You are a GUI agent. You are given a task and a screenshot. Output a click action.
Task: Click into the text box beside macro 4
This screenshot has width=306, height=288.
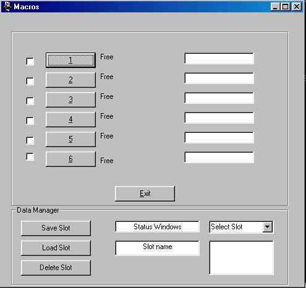219,118
